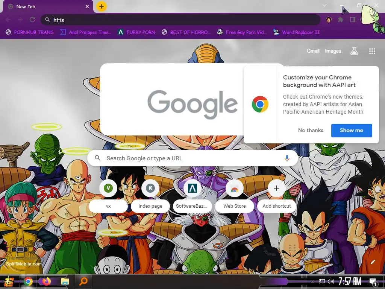
Task: Open the orange magnifier app on the taskbar
Action: [x=83, y=281]
